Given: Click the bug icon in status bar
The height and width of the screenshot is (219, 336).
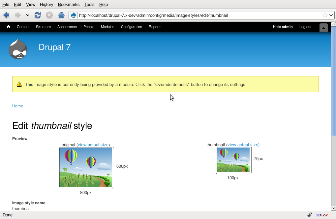Looking at the screenshot, I should click(310, 215).
